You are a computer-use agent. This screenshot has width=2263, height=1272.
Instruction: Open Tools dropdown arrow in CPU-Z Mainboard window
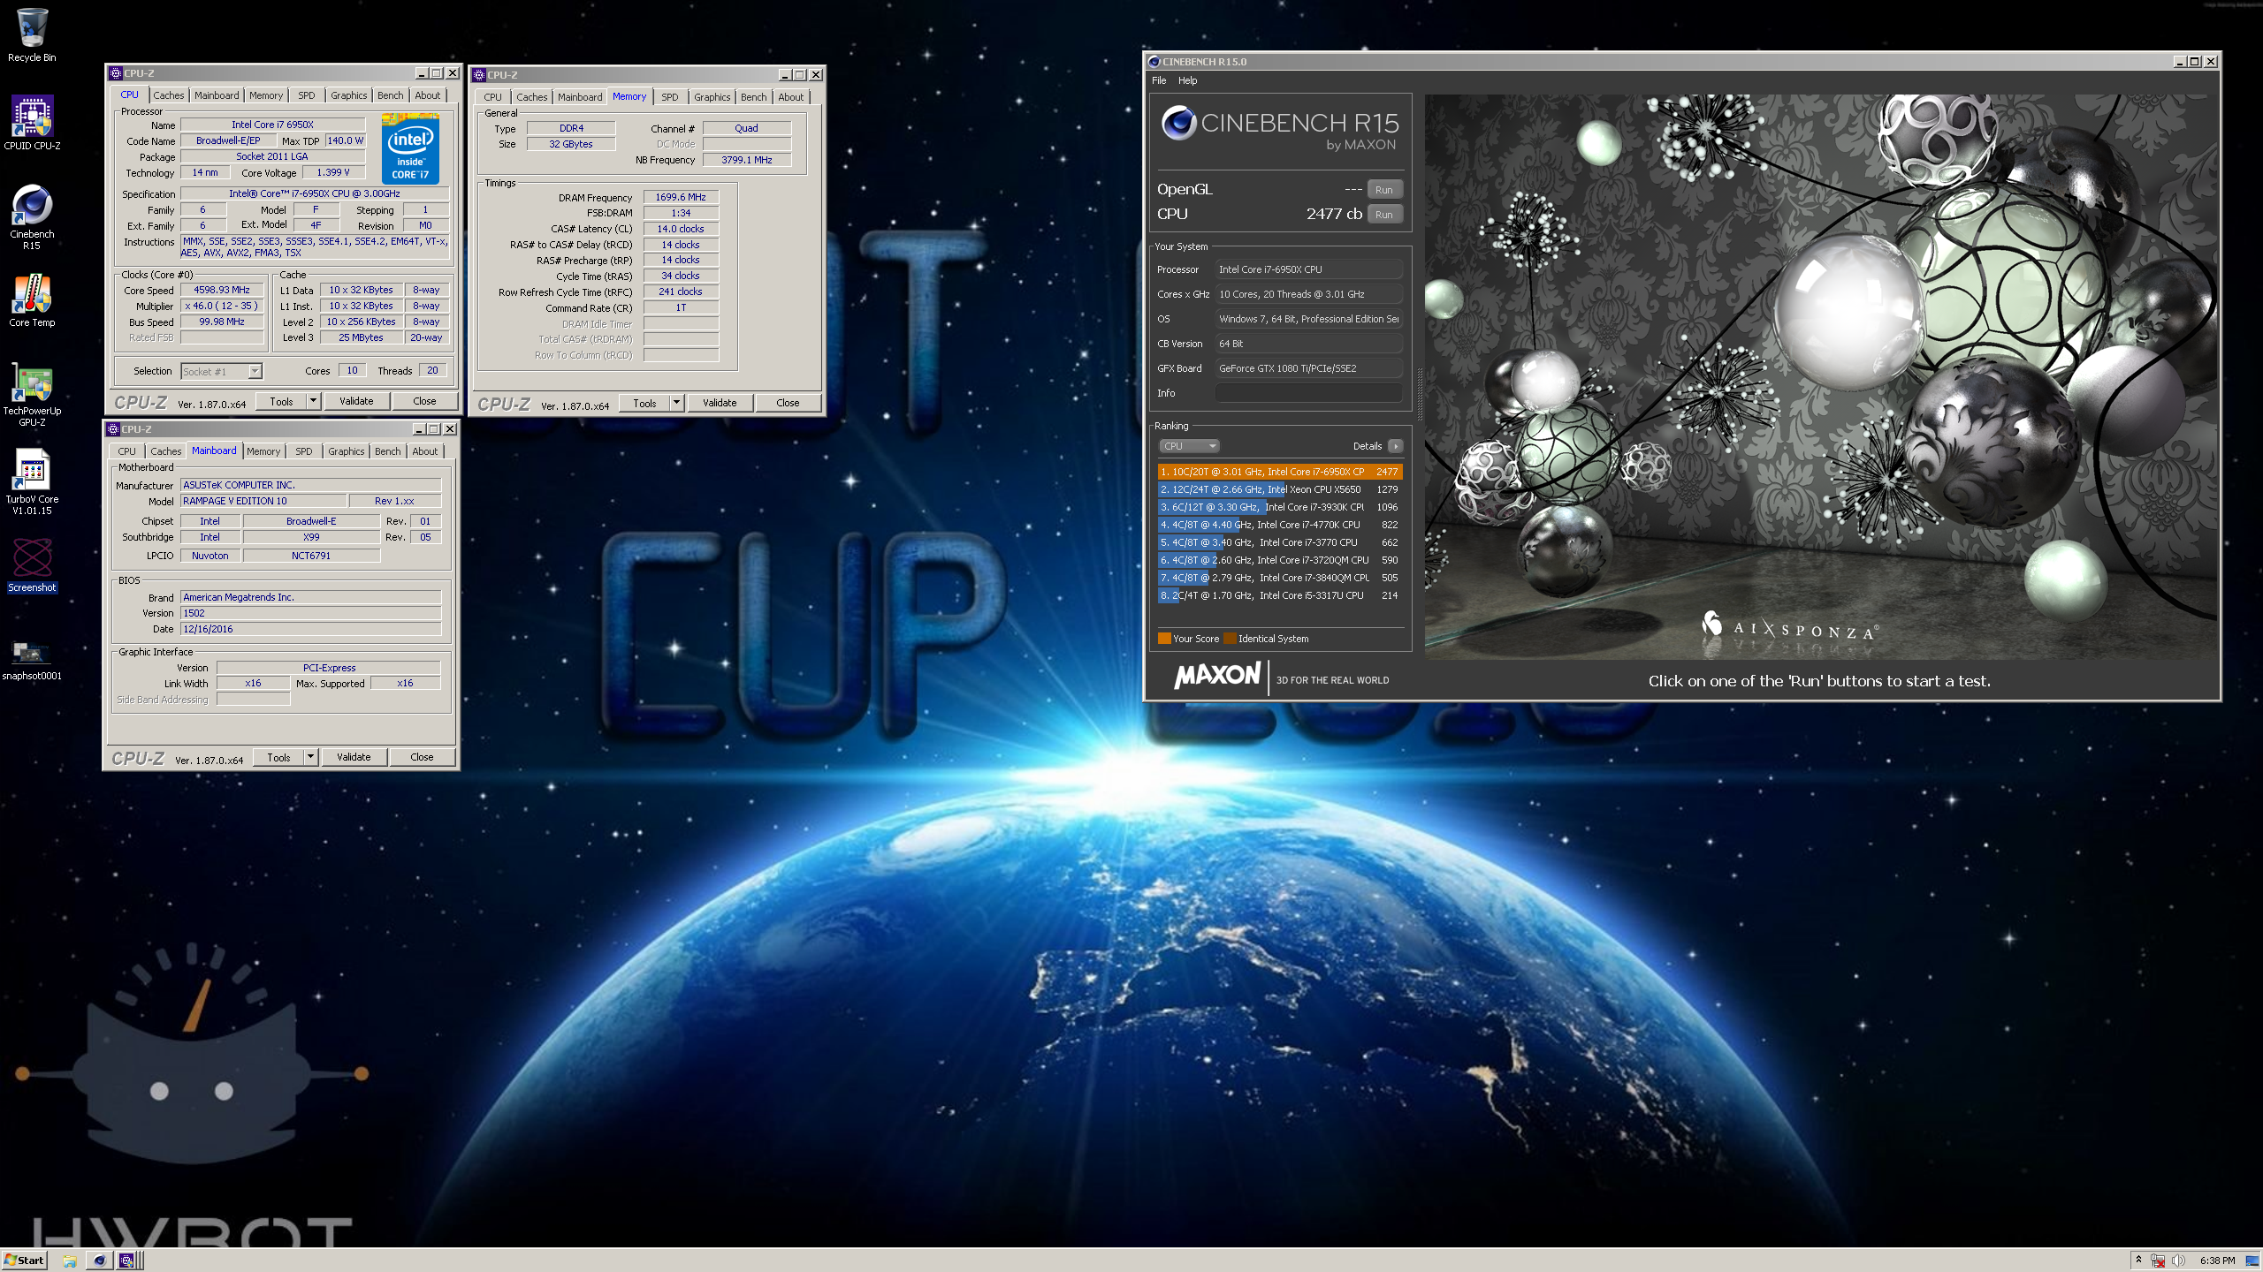coord(310,757)
